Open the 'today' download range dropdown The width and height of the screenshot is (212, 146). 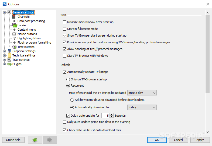[142, 107]
